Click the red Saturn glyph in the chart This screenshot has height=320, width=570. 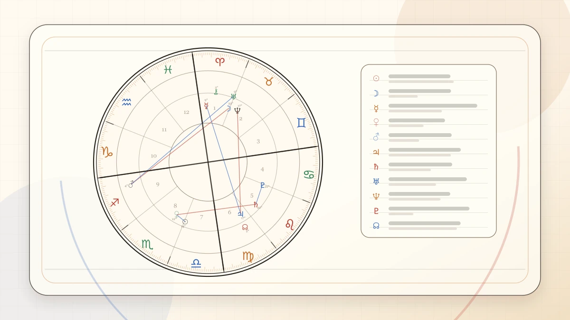coord(256,205)
